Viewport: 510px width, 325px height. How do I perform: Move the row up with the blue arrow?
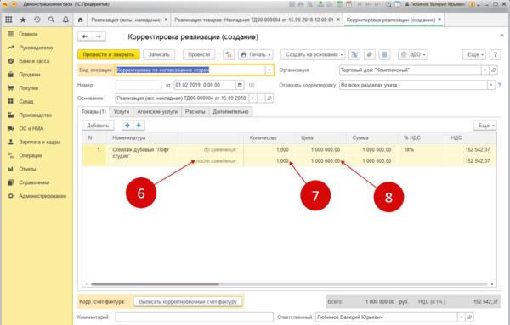127,126
